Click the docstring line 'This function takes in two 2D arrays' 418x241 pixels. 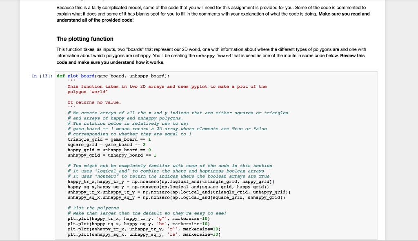(x=167, y=87)
